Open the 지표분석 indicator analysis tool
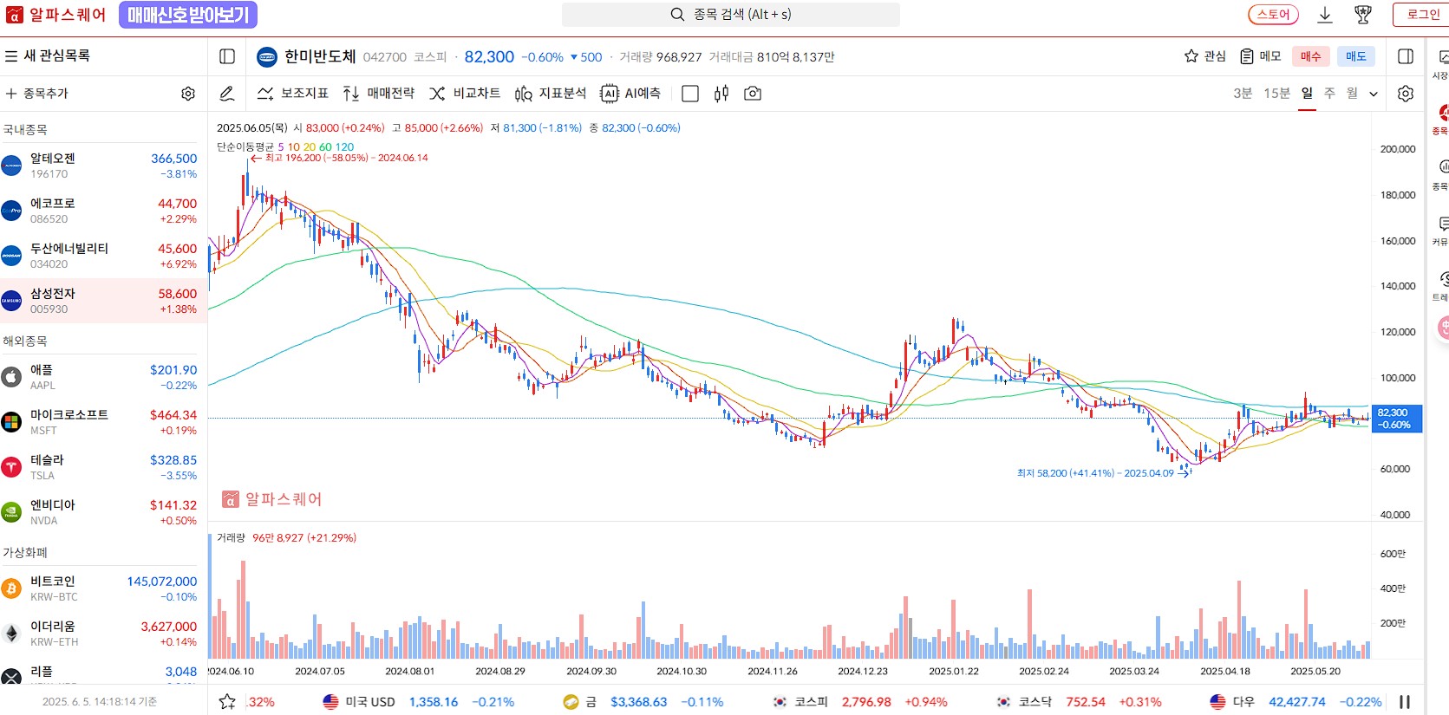Screen dimensions: 1449x715 [x=551, y=94]
